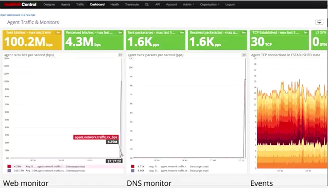This screenshot has width=328, height=188.
Task: Click the 17:17:20 timeline marker
Action: (114, 161)
